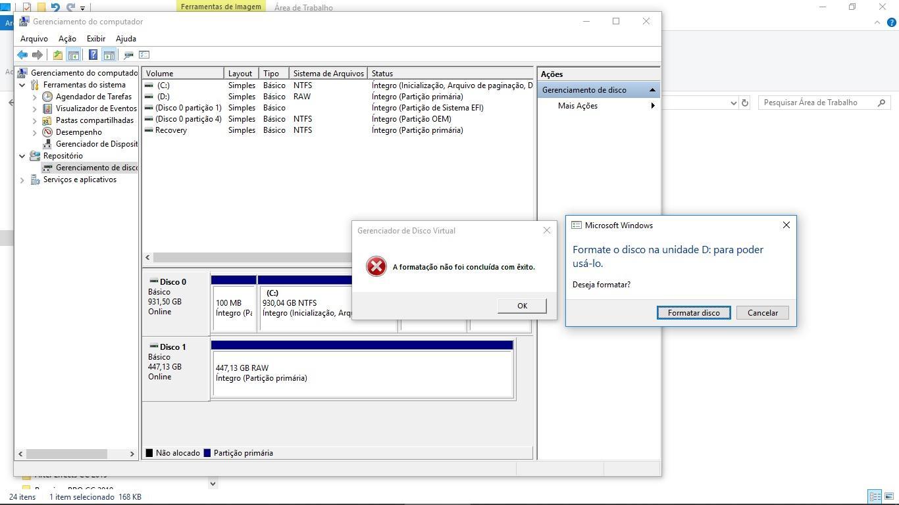Close the Gerenciador de Disco Virtual error dialog
Viewport: 899px width, 505px height.
click(x=546, y=230)
